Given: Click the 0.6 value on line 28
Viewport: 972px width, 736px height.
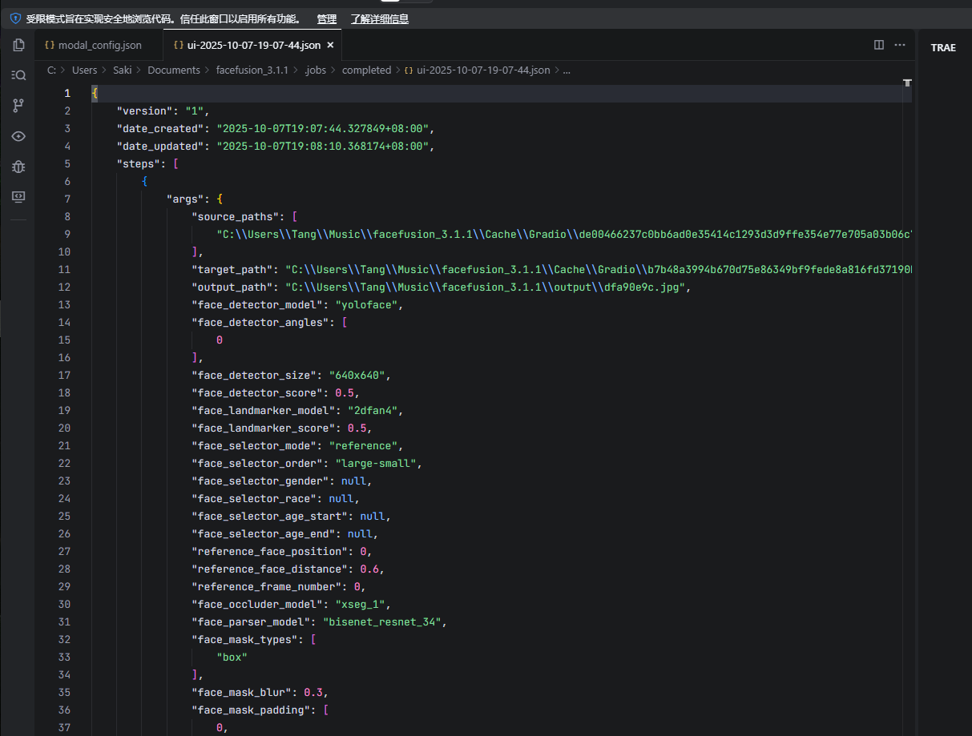Looking at the screenshot, I should [369, 569].
